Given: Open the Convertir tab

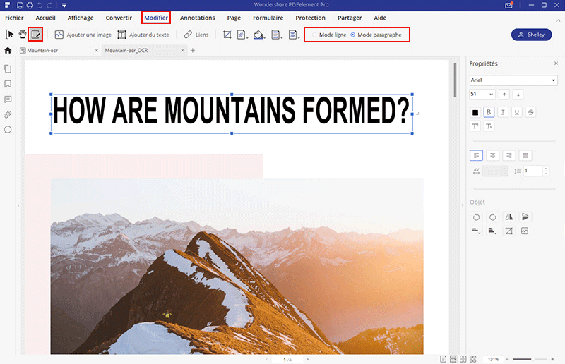Looking at the screenshot, I should tap(119, 18).
